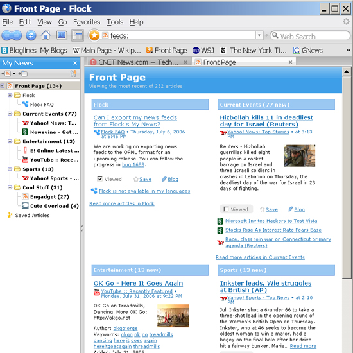Close the My News sidebar
Screen dimensions: 353x353
[x=75, y=64]
